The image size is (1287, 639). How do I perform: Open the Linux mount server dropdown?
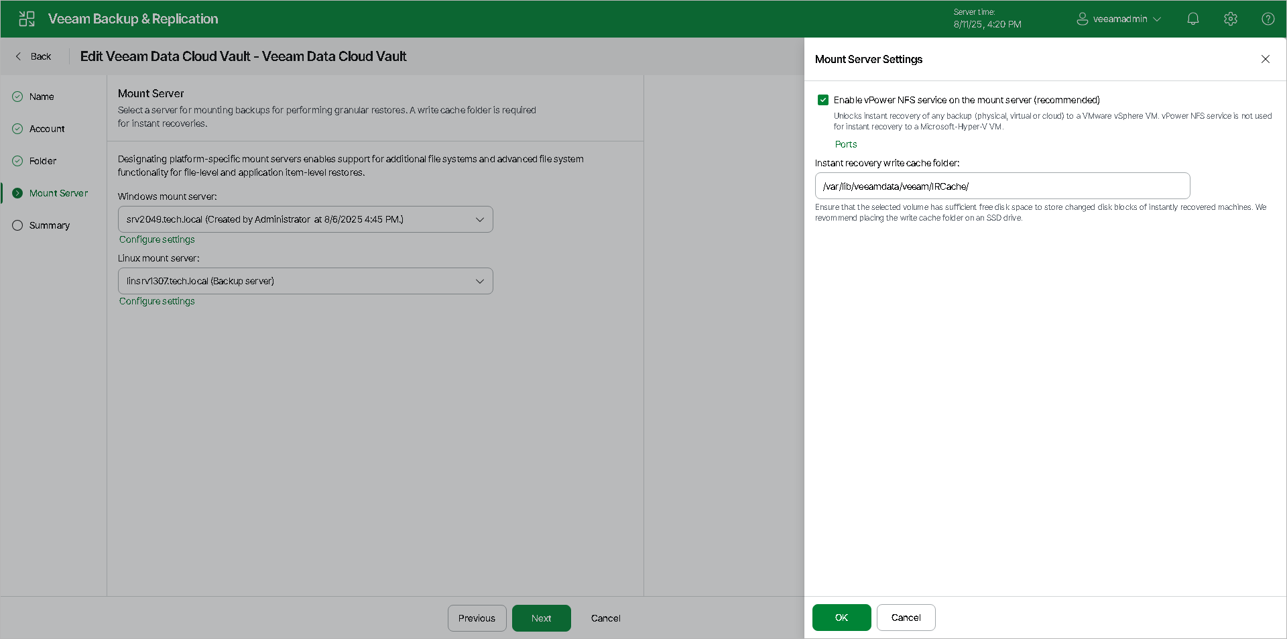306,281
